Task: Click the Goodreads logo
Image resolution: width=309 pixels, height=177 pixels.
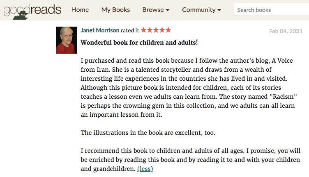Action: [x=32, y=10]
